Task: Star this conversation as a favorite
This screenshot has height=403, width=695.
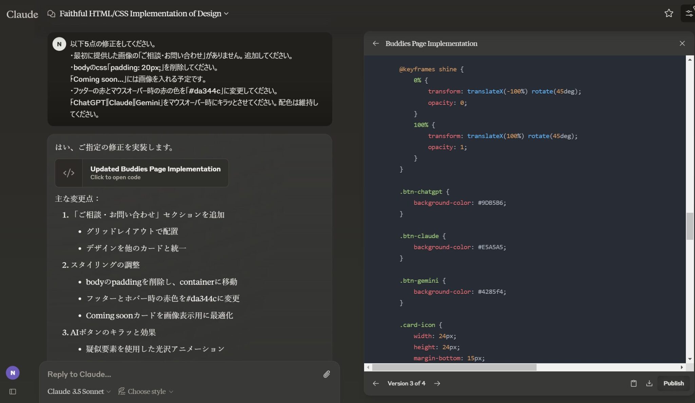Action: (x=669, y=13)
